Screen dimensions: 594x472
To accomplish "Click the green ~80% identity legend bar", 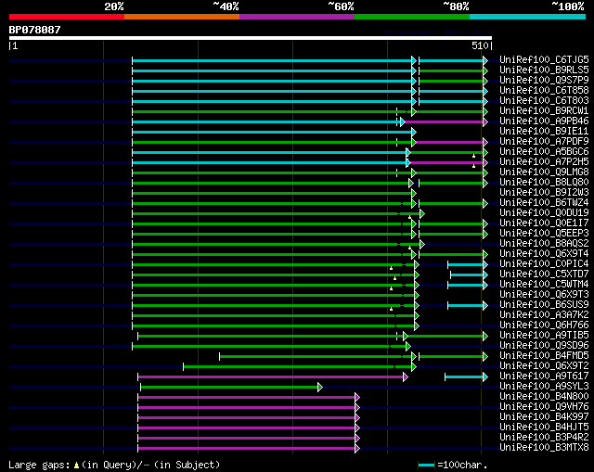I will 412,17.
